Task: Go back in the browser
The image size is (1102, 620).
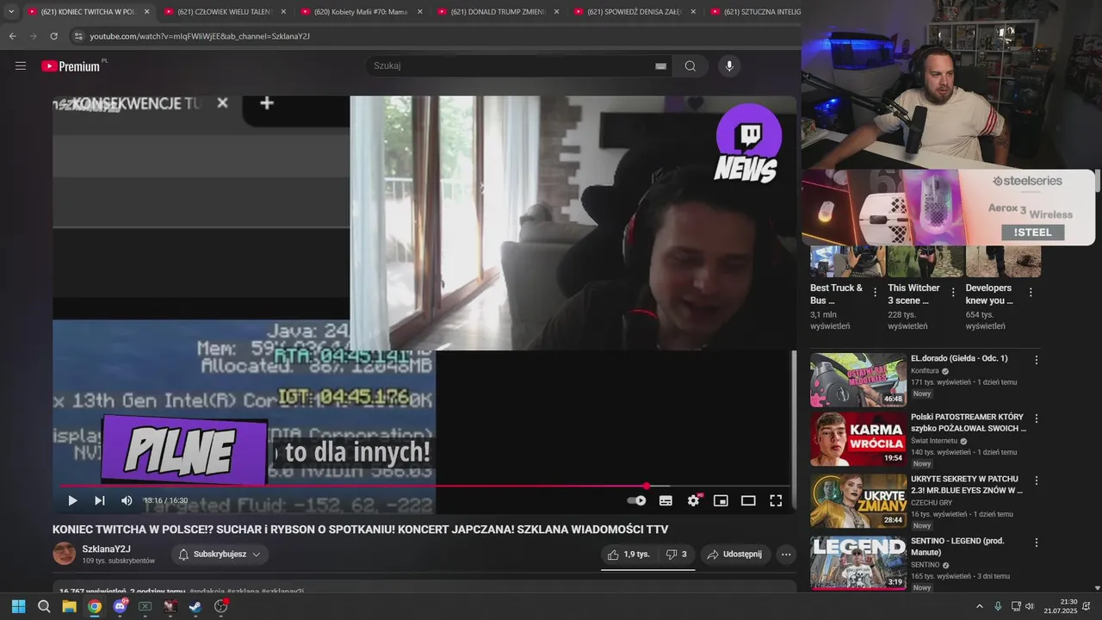Action: click(x=12, y=36)
